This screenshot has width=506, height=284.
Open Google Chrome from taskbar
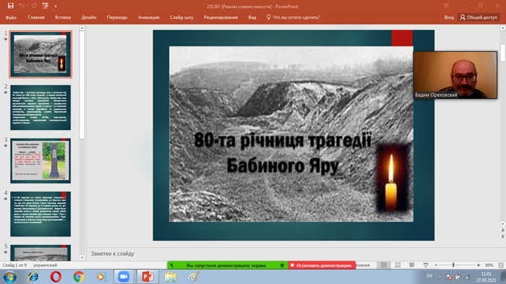click(x=79, y=277)
